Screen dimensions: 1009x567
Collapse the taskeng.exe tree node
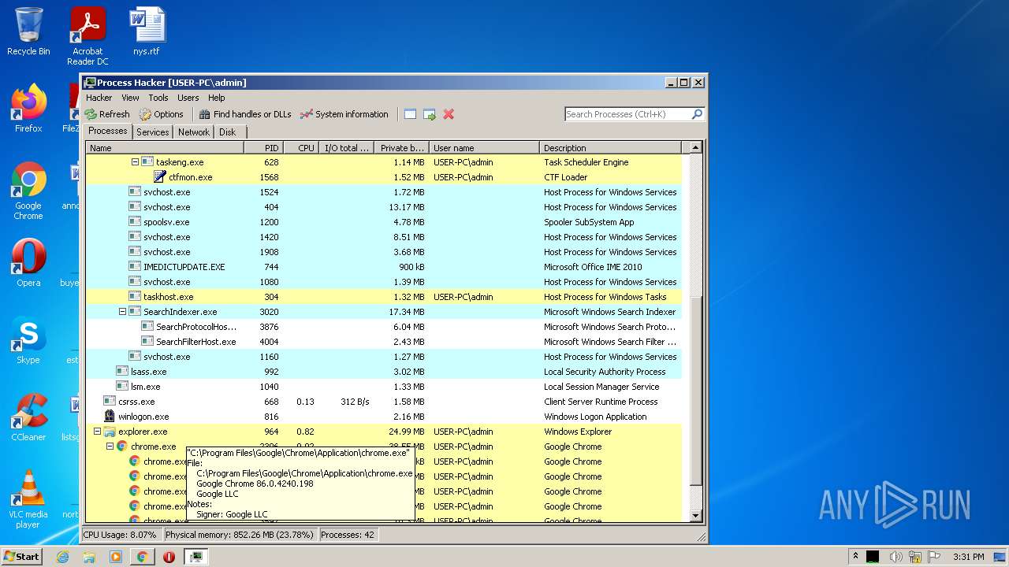pos(135,162)
